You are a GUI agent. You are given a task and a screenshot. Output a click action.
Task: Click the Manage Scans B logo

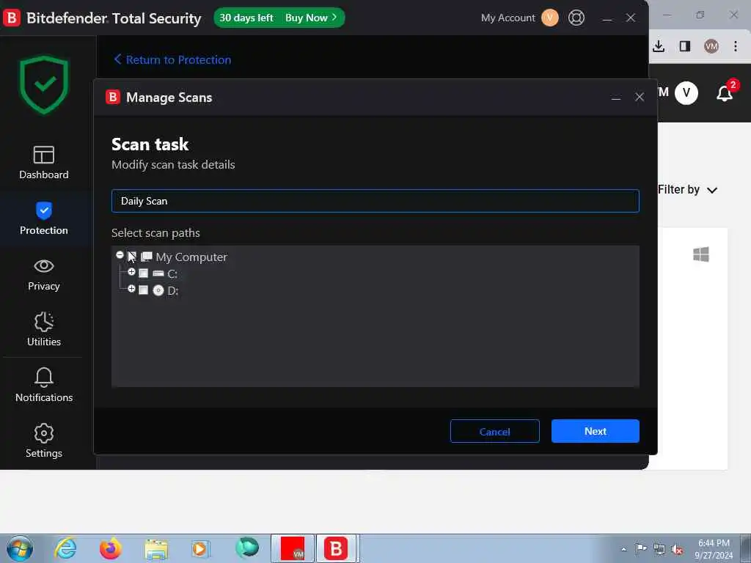113,97
